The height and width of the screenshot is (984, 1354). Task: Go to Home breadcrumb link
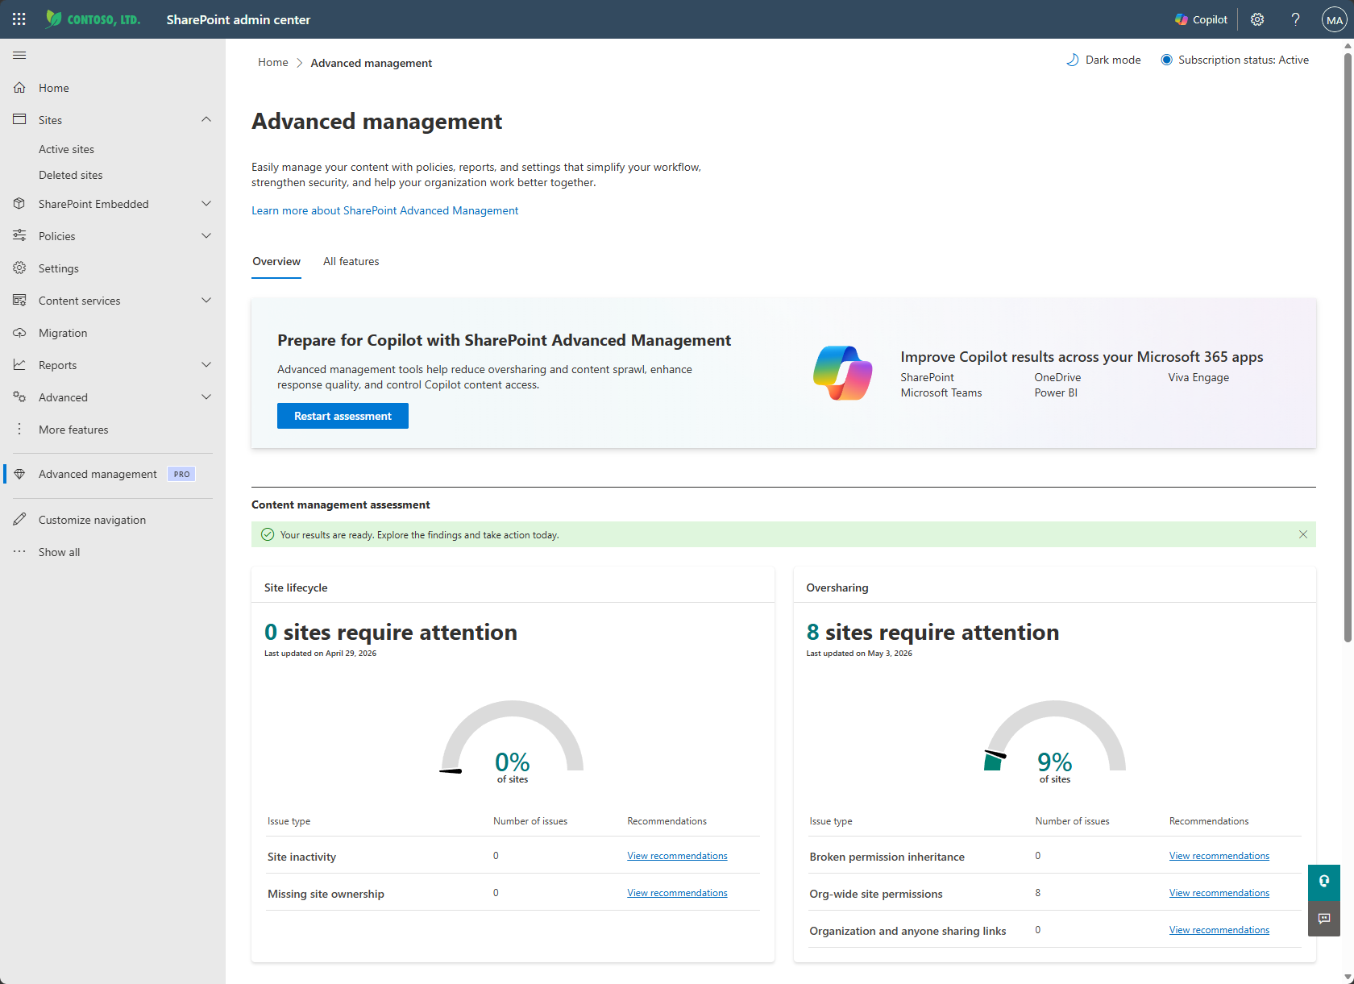(x=273, y=62)
